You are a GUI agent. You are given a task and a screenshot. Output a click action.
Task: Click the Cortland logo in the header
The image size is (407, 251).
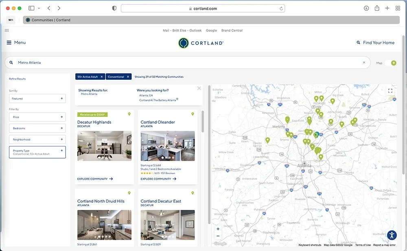(201, 43)
